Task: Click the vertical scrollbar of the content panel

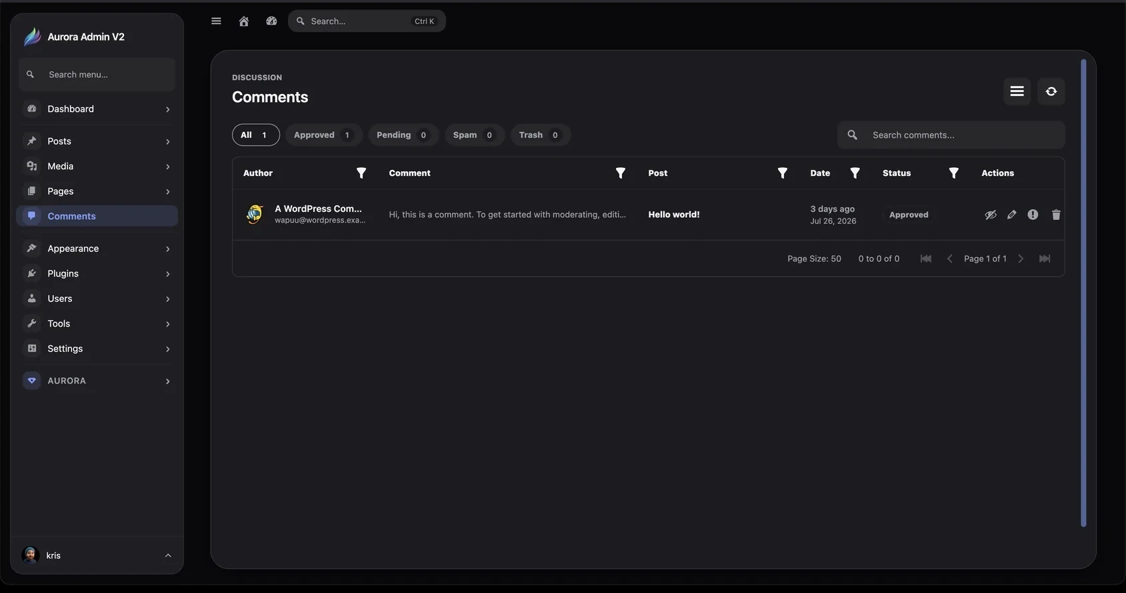Action: point(1083,293)
